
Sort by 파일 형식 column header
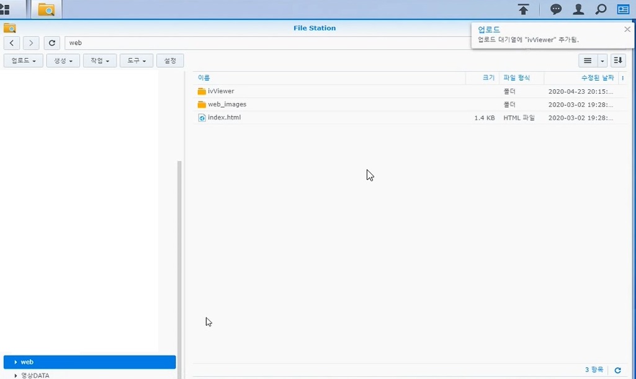517,78
